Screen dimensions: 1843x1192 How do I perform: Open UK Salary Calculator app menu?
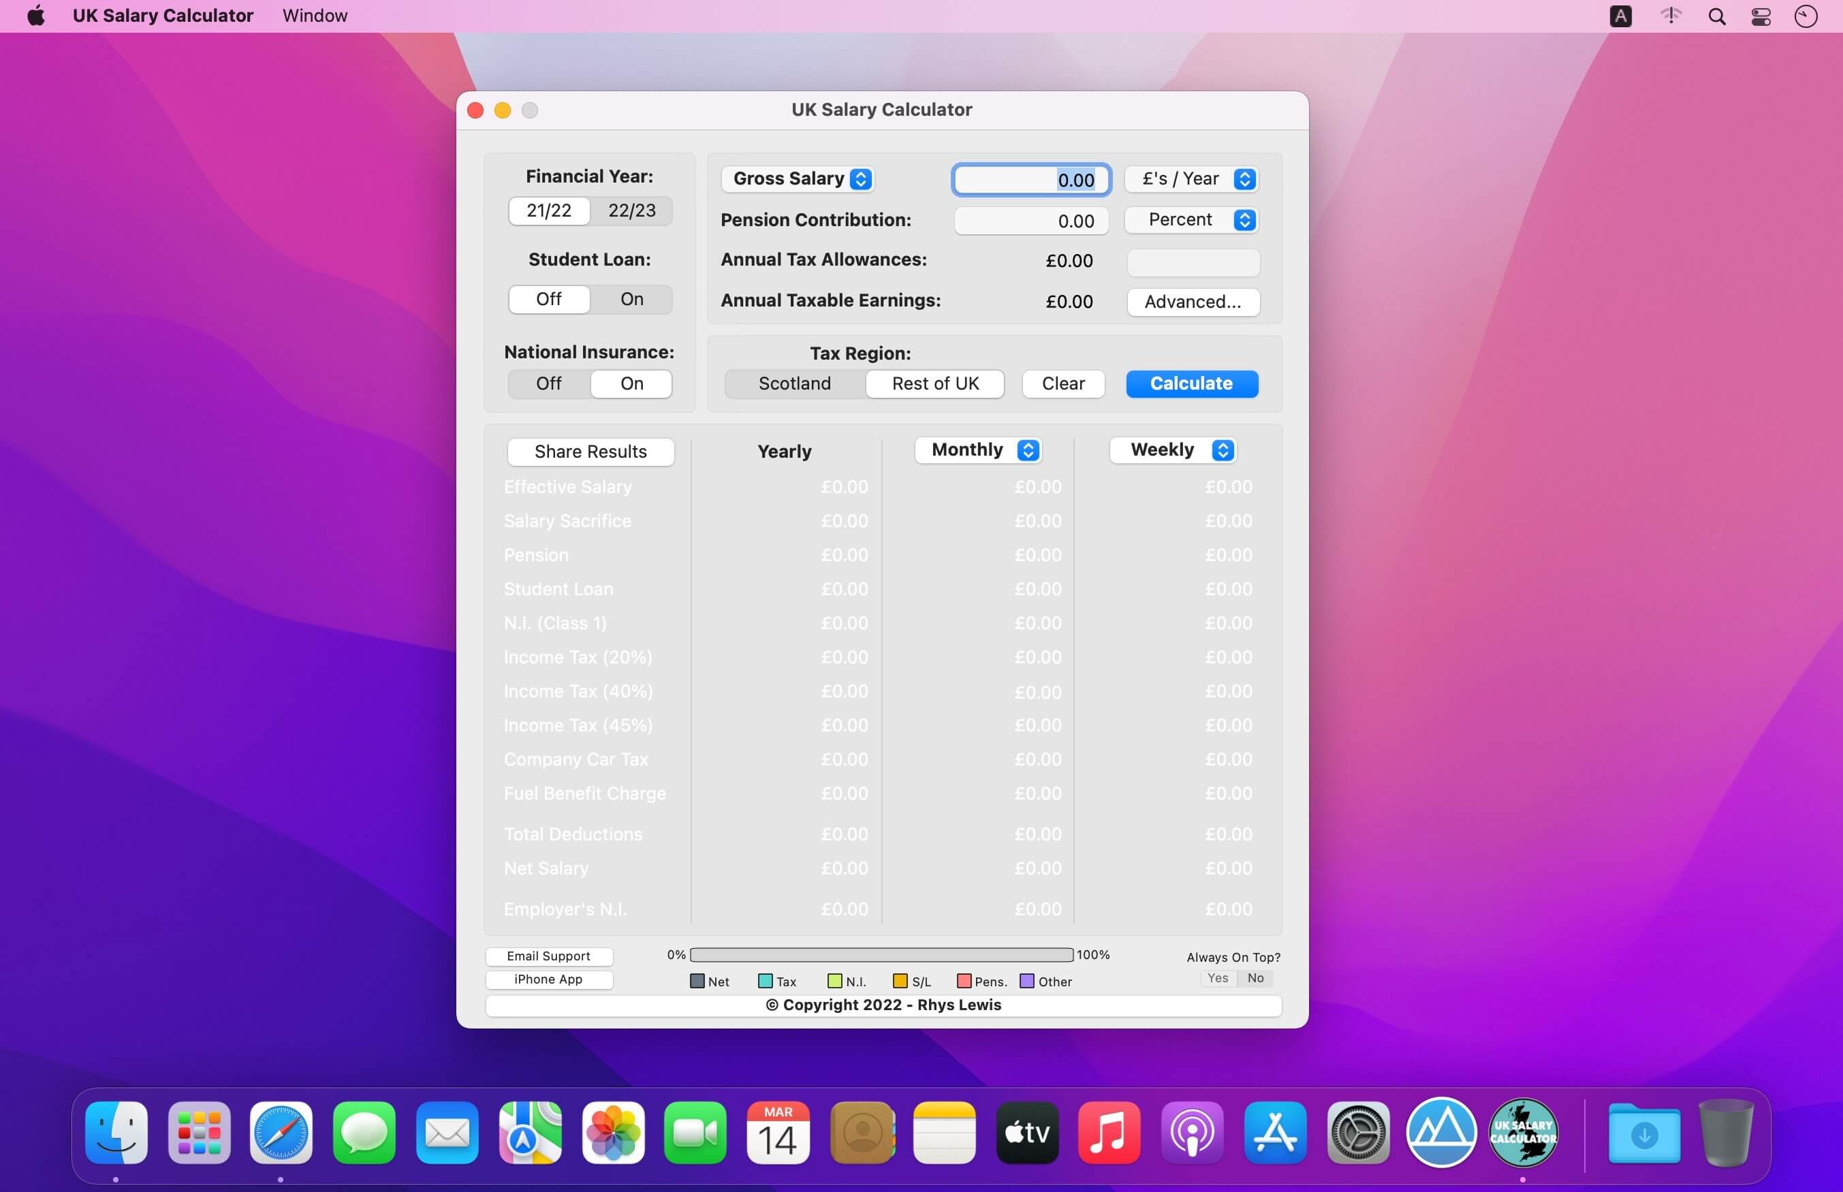click(x=163, y=16)
